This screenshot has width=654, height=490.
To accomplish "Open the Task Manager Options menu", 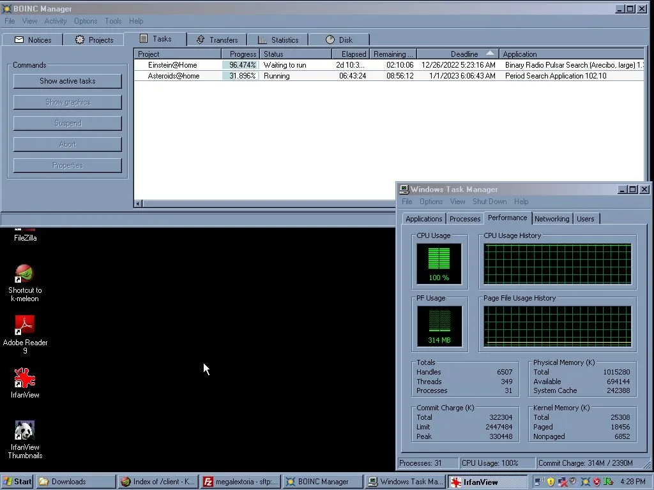I will pos(431,202).
